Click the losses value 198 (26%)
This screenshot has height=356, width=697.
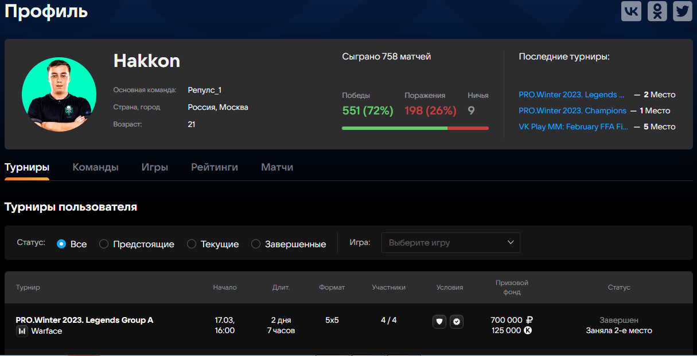pyautogui.click(x=430, y=110)
